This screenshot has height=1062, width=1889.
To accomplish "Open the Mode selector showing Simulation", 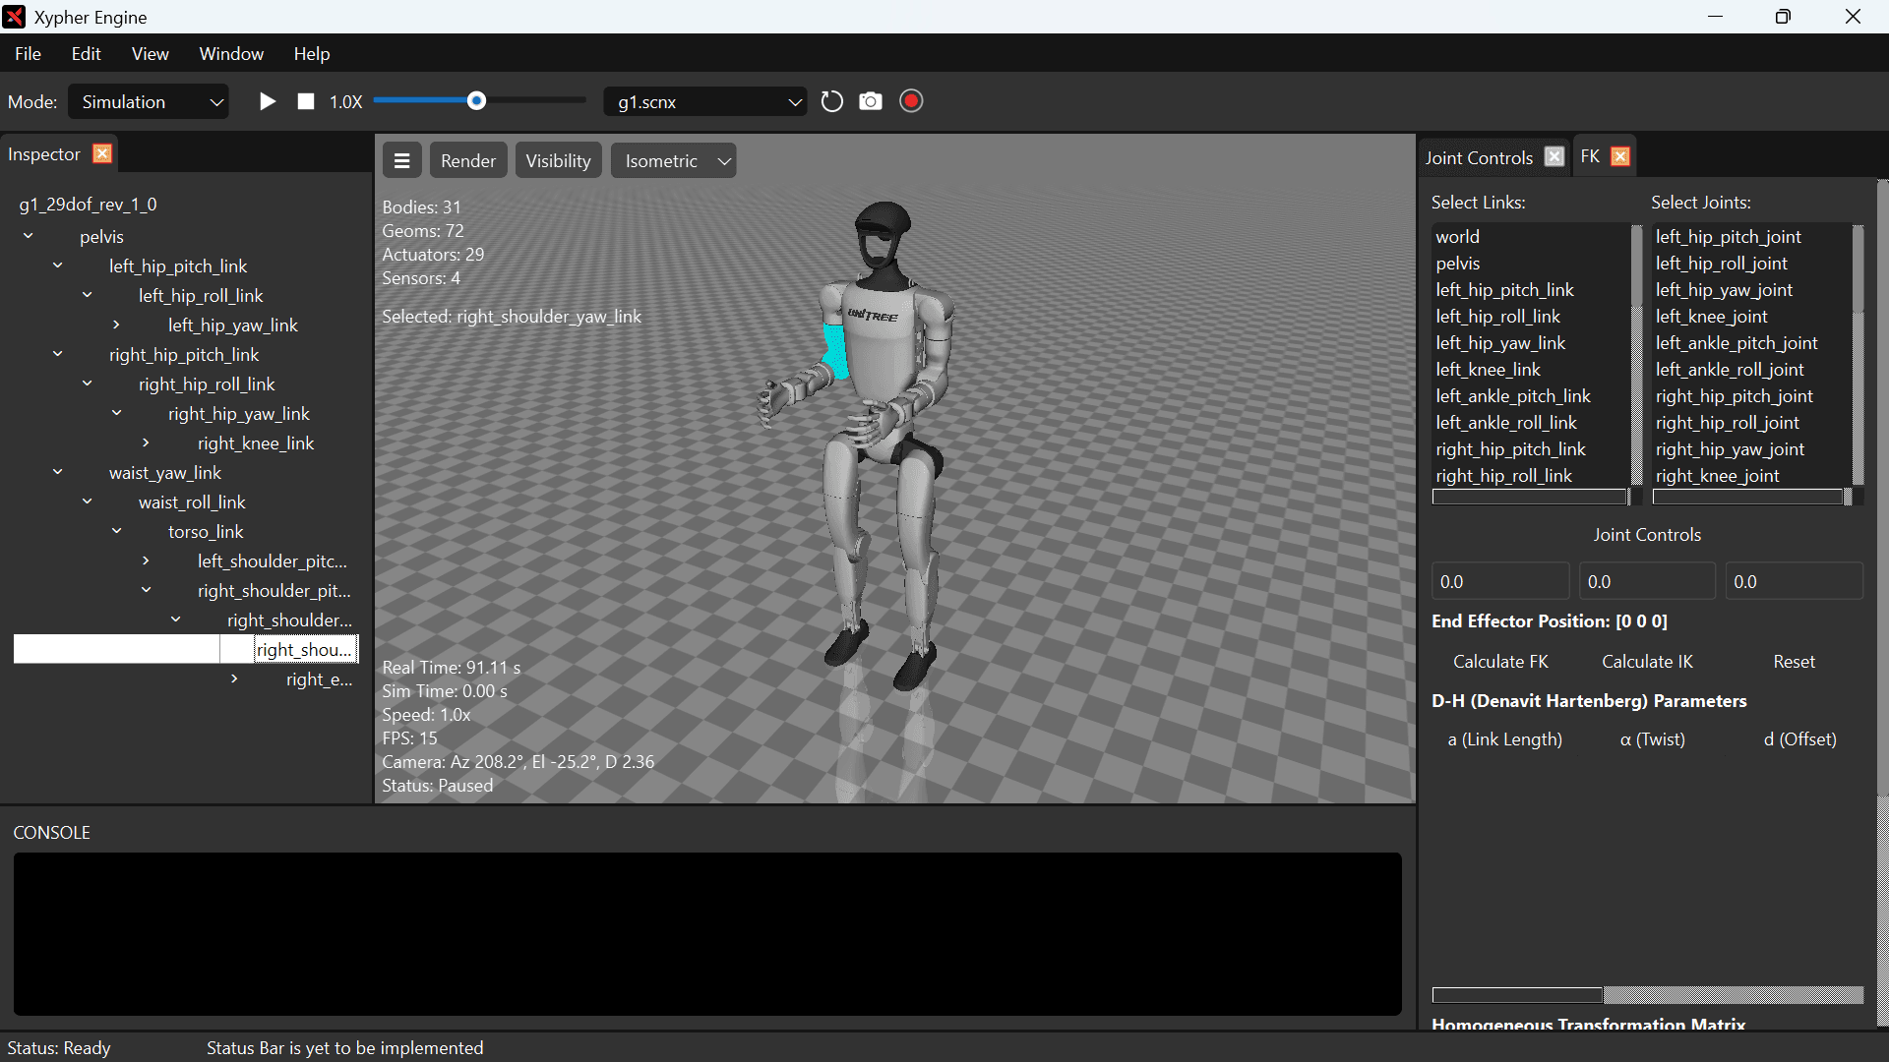I will pos(148,101).
